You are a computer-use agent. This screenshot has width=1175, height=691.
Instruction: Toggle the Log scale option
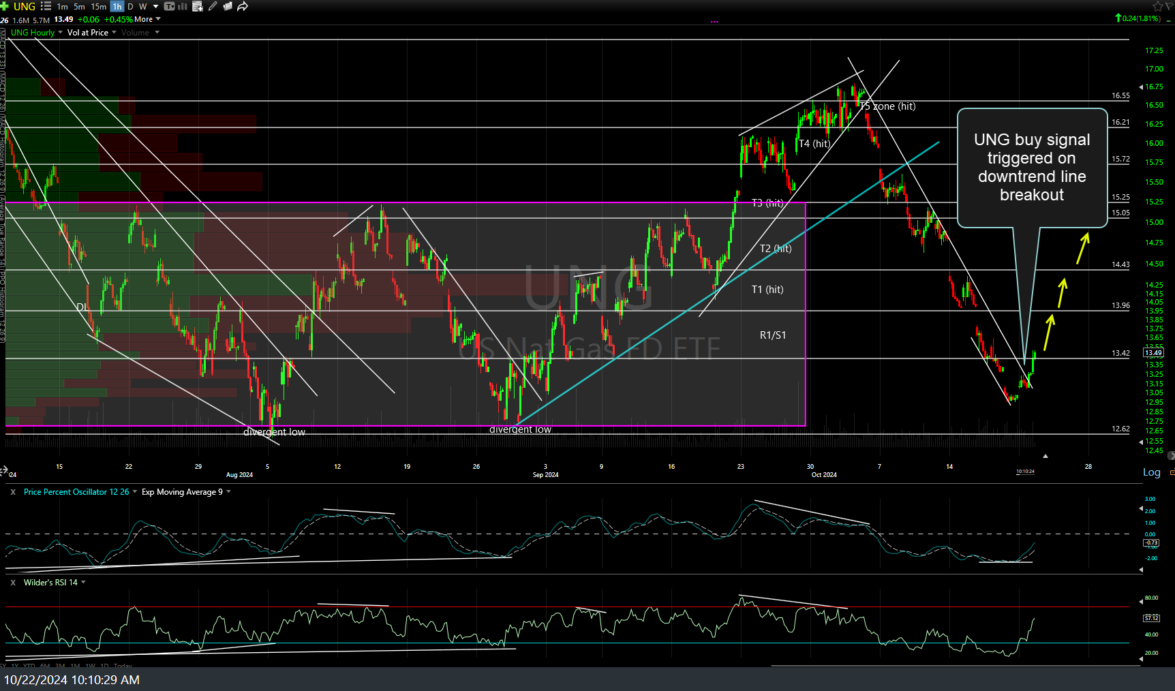tap(1151, 472)
